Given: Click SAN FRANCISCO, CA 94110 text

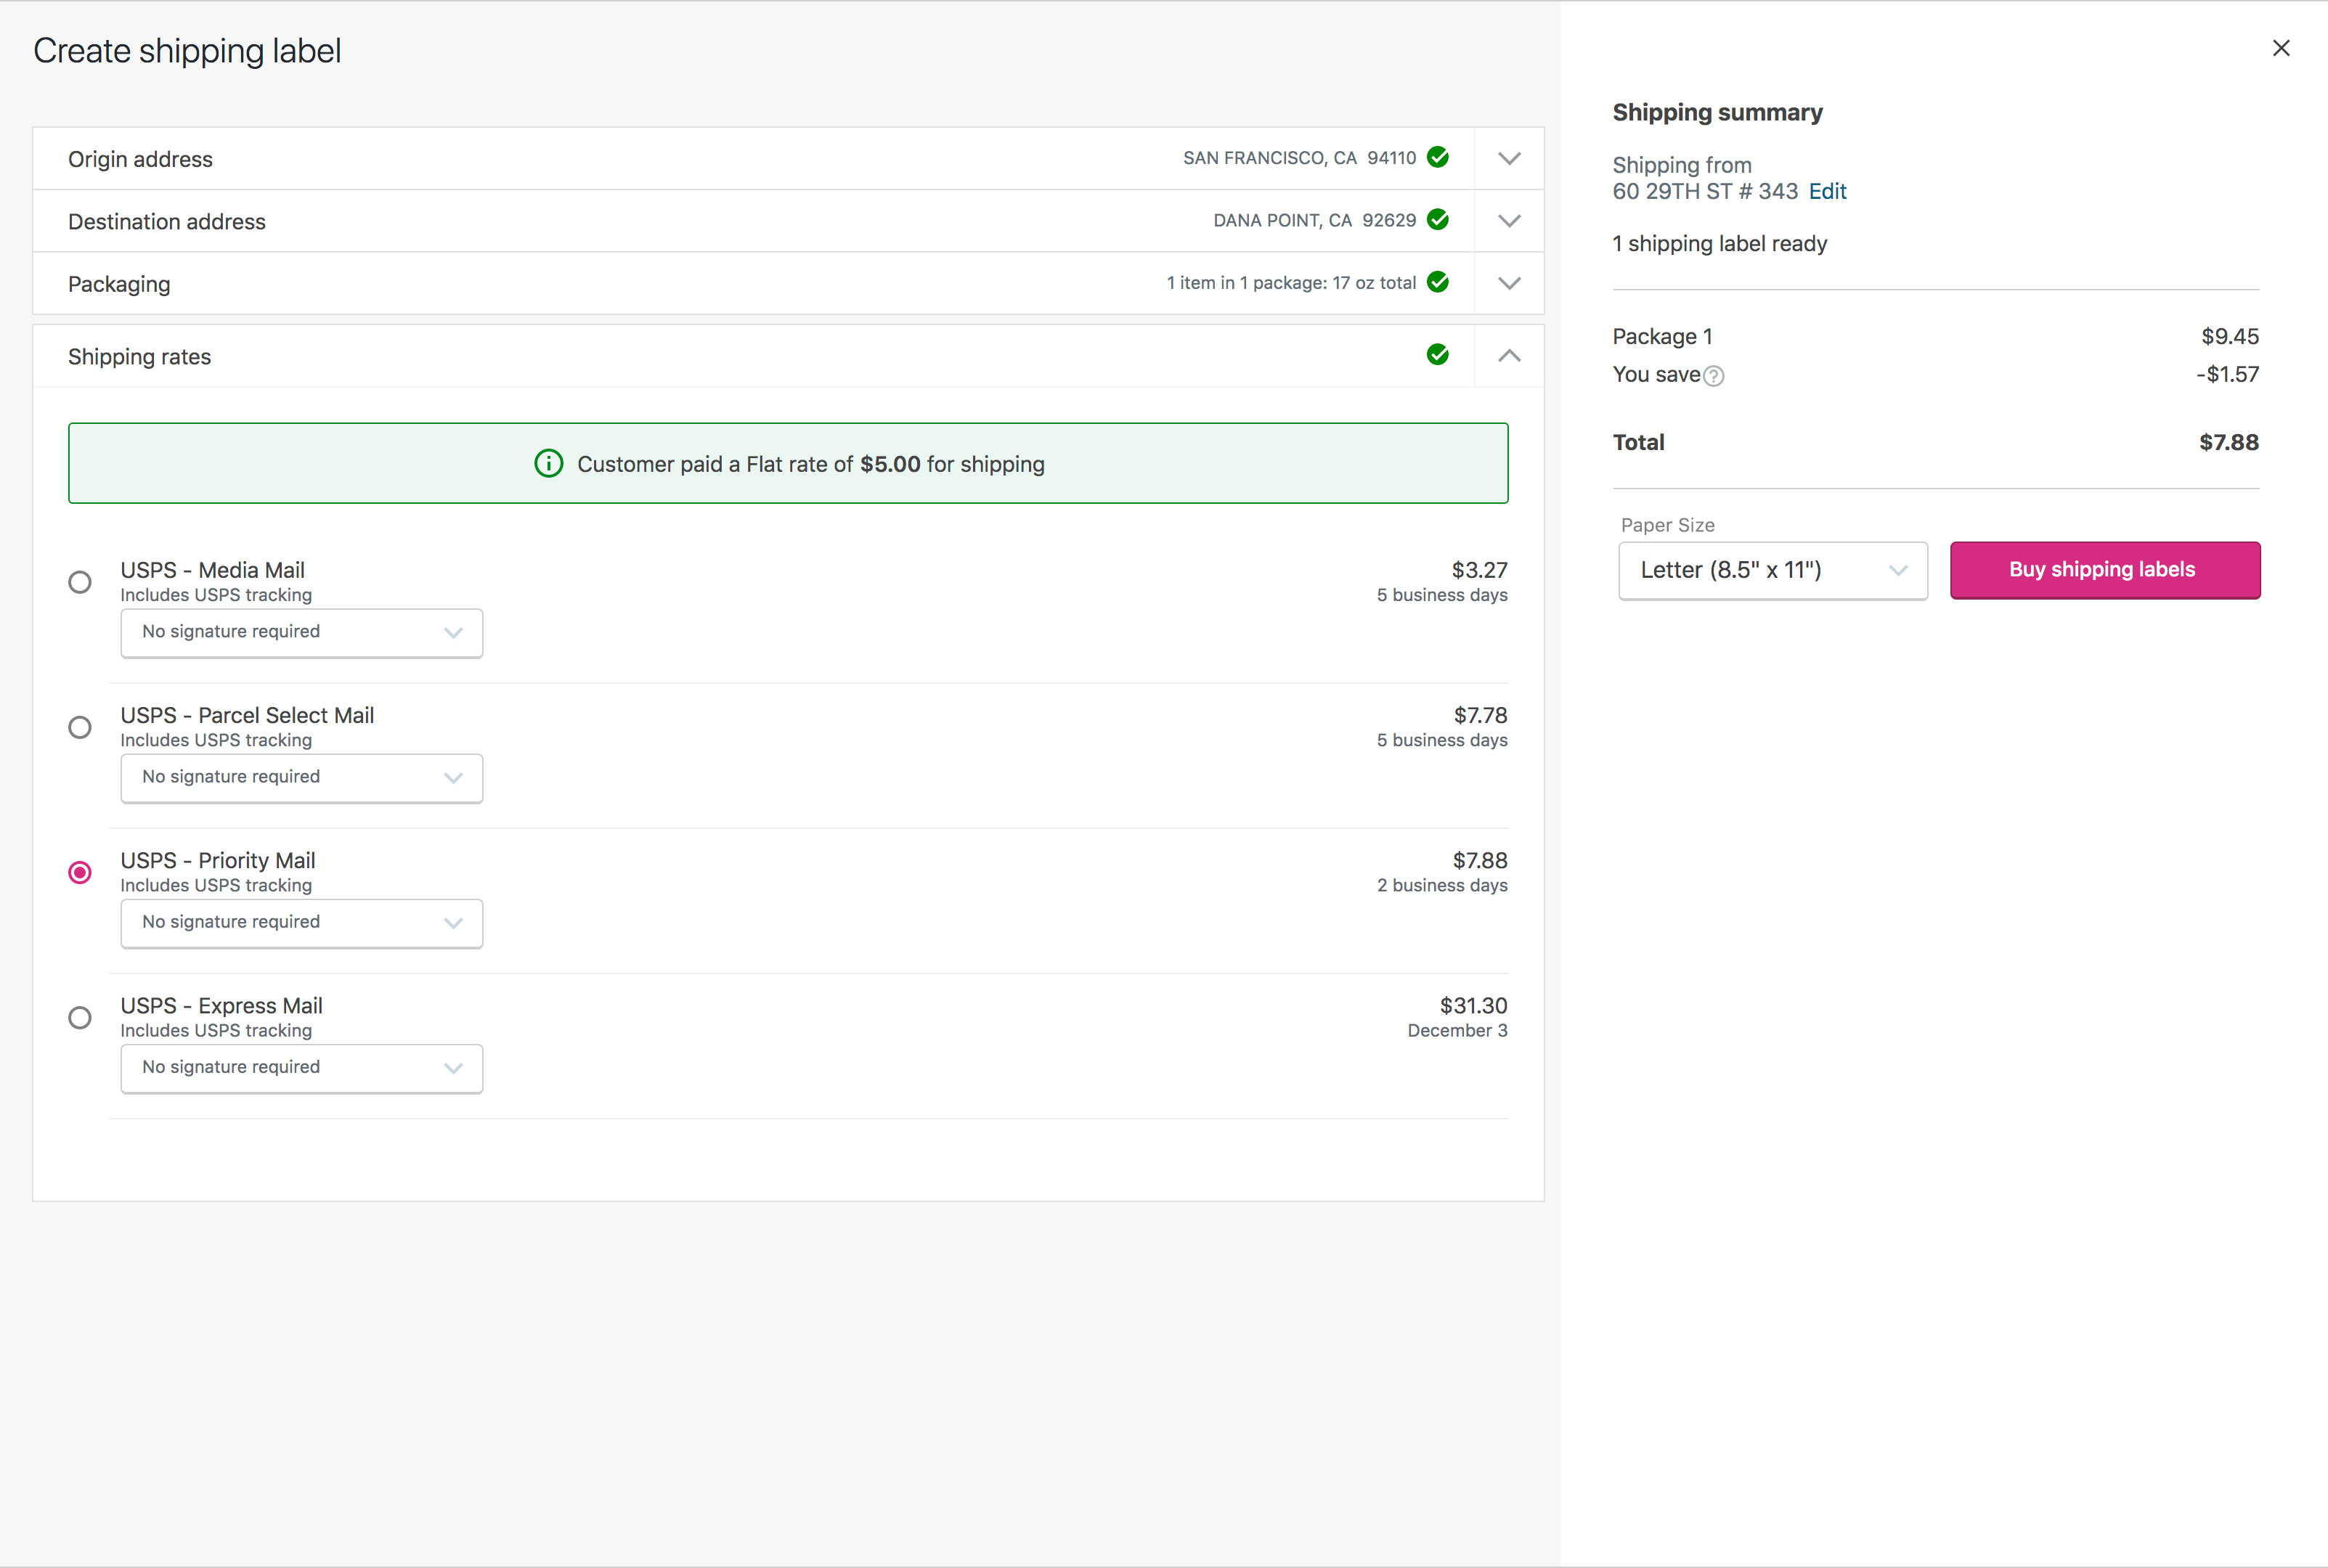Looking at the screenshot, I should pos(1299,158).
